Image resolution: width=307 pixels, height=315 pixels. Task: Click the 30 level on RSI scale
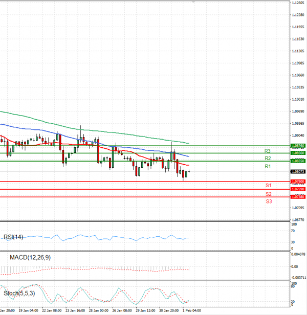pos(293,242)
